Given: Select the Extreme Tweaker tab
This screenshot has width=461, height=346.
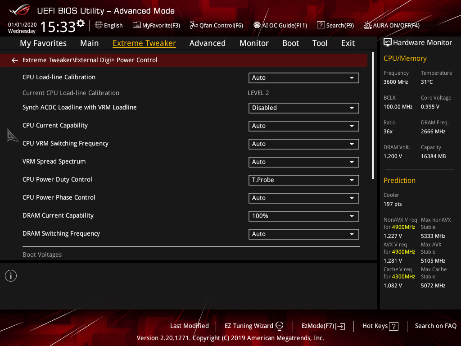Looking at the screenshot, I should pyautogui.click(x=144, y=43).
